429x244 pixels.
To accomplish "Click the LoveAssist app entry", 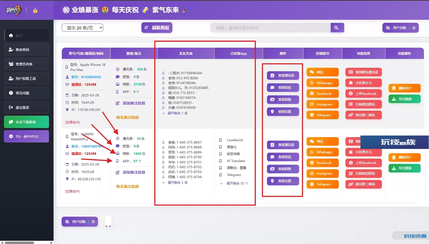I will click(x=235, y=140).
